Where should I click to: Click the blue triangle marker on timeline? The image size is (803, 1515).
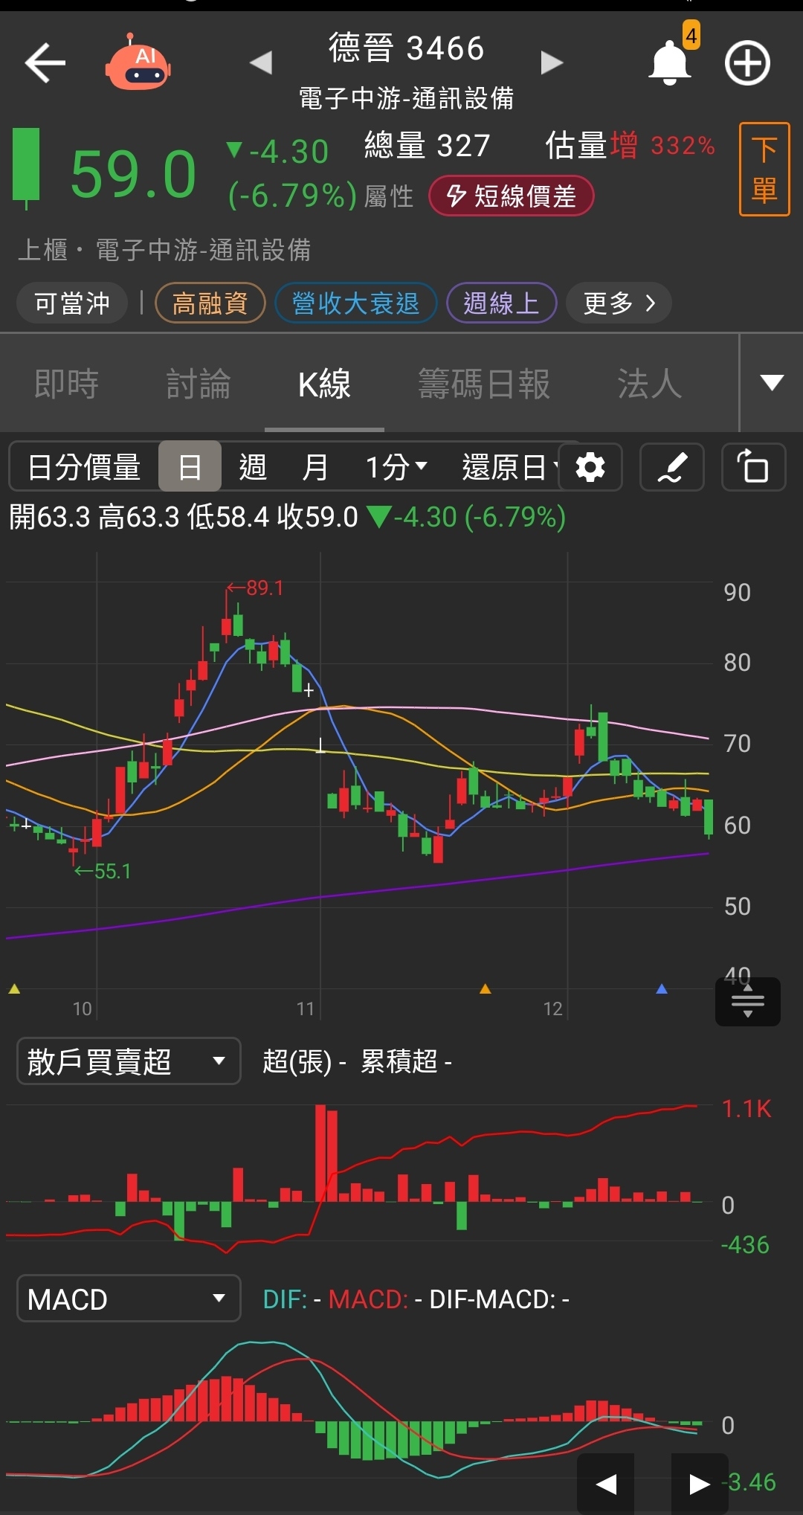662,989
